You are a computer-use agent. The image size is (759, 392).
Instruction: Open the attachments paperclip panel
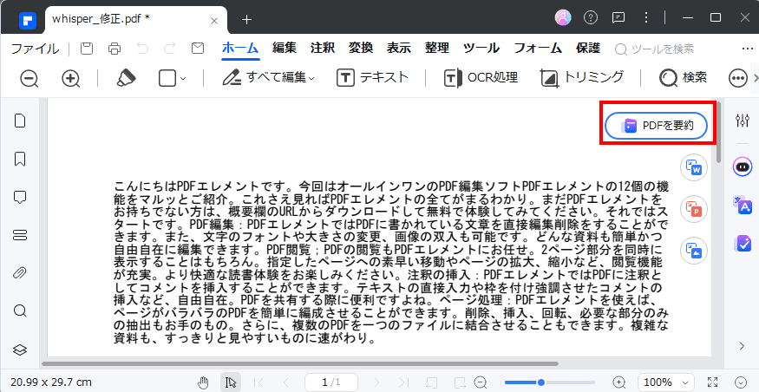point(20,273)
